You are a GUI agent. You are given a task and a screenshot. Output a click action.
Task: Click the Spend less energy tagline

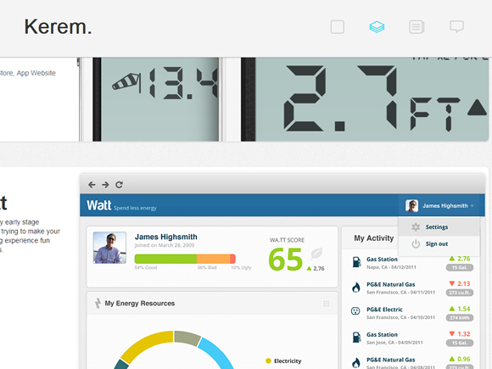point(135,208)
